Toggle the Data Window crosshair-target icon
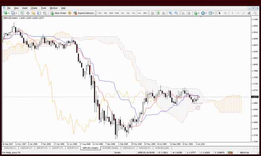The height and width of the screenshot is (156, 261). pos(28,13)
